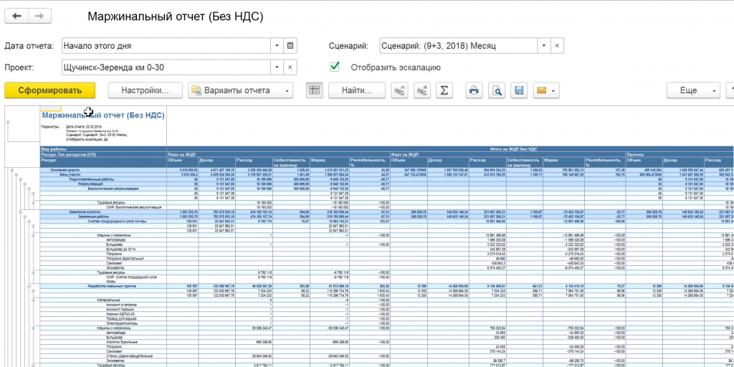Open the Варианты отчета menu

pyautogui.click(x=241, y=90)
